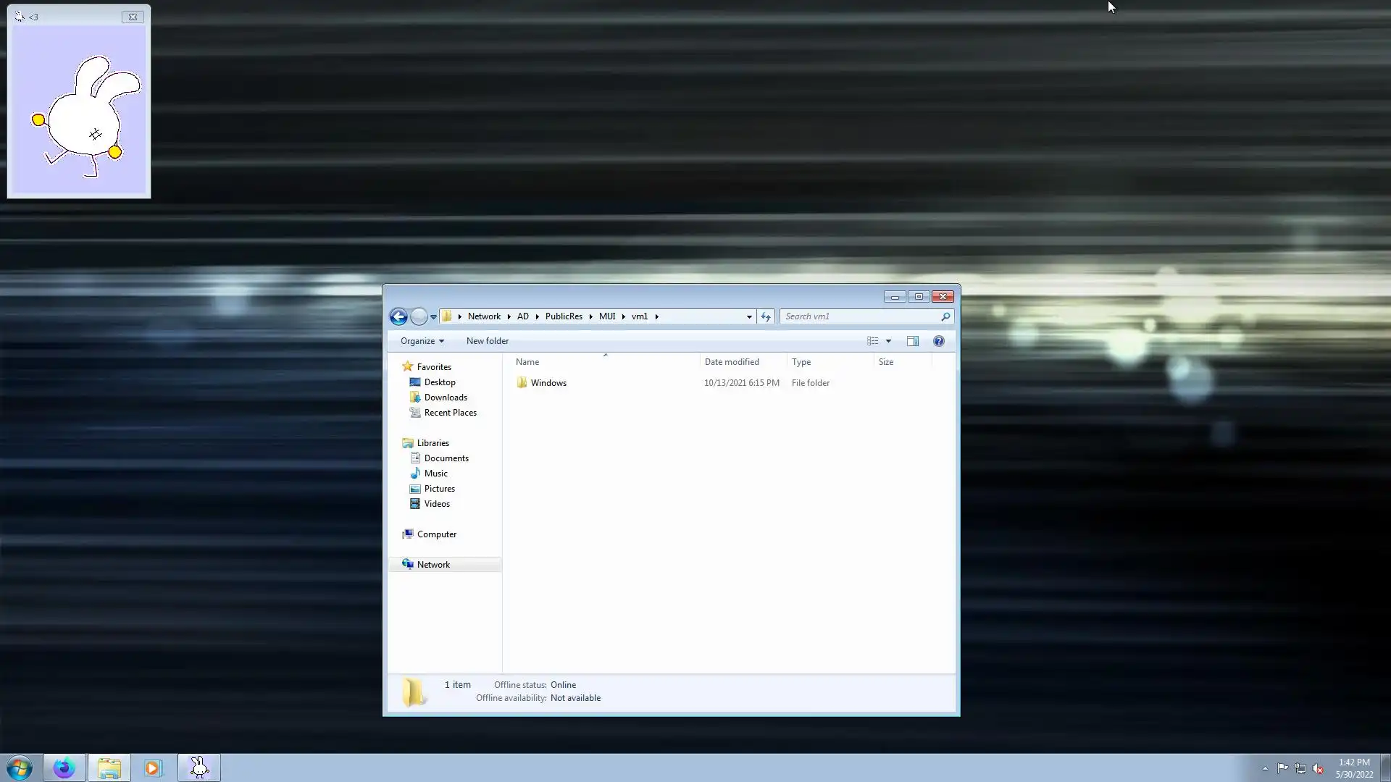Image resolution: width=1391 pixels, height=782 pixels.
Task: Click the New folder button
Action: [487, 341]
